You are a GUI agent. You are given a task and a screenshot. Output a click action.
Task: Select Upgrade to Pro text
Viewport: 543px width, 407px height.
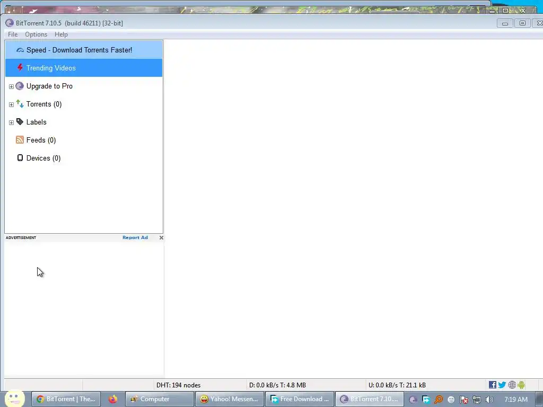[x=49, y=86]
